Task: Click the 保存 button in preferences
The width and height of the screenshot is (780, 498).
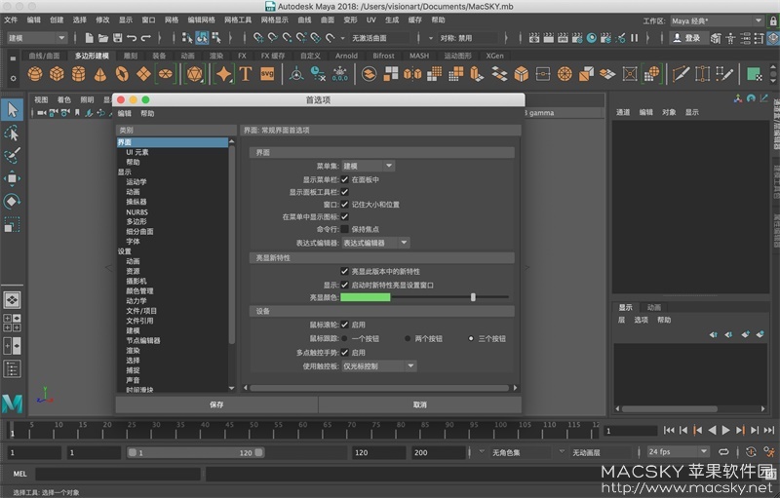Action: 216,404
